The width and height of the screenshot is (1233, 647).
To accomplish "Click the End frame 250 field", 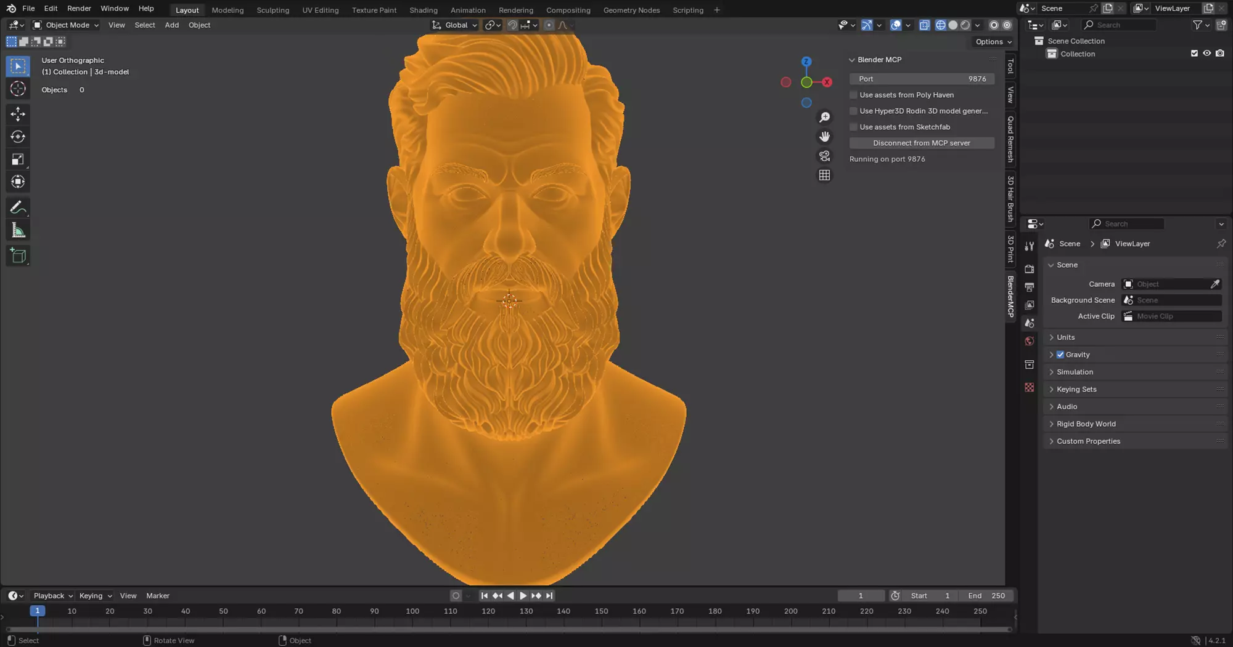I will point(986,596).
